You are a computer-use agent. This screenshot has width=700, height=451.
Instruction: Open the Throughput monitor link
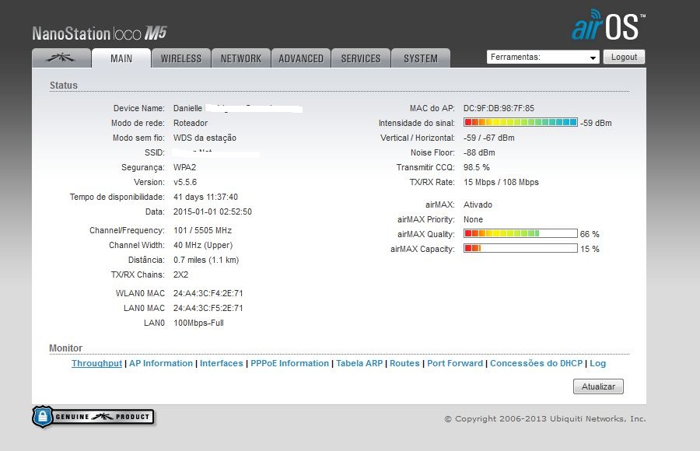pos(97,363)
